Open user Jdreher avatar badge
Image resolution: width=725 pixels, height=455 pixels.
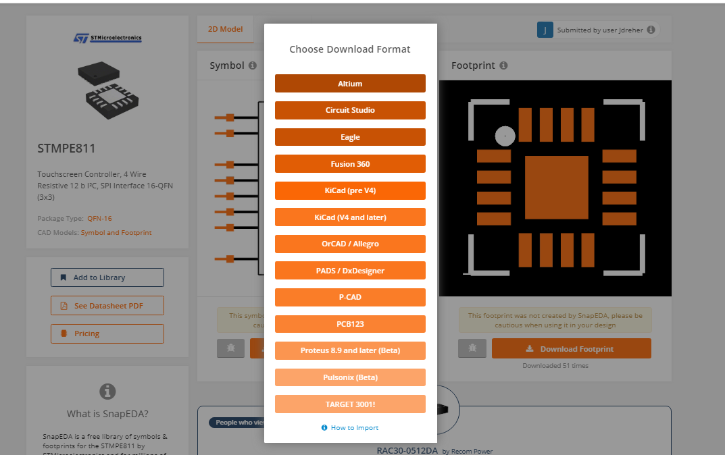(545, 30)
